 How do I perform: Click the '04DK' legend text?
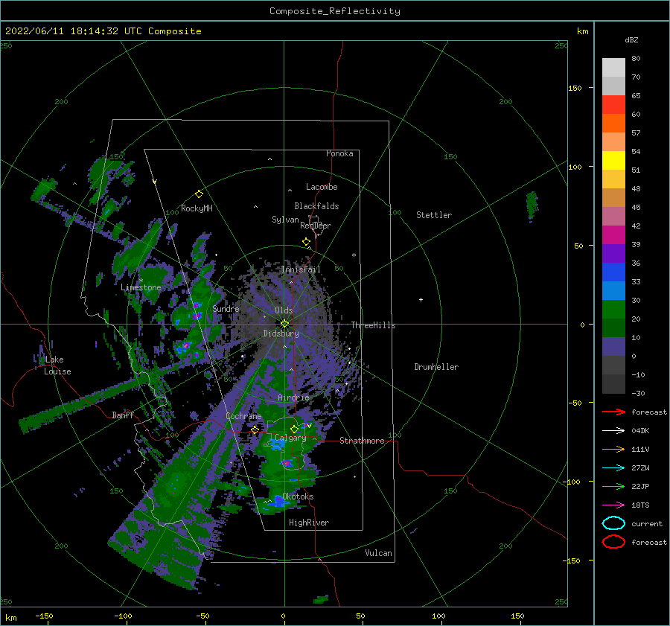point(640,431)
